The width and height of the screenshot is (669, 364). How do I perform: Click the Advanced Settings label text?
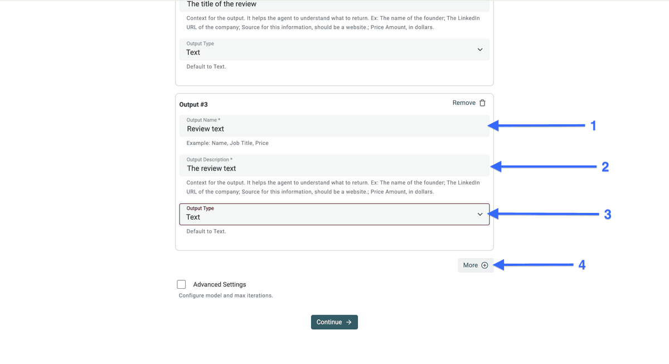(220, 284)
